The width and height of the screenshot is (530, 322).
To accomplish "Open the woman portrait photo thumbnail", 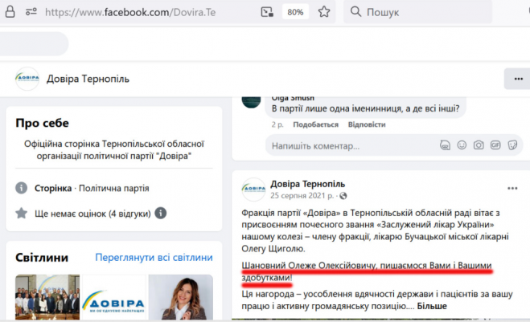I will click(x=181, y=297).
